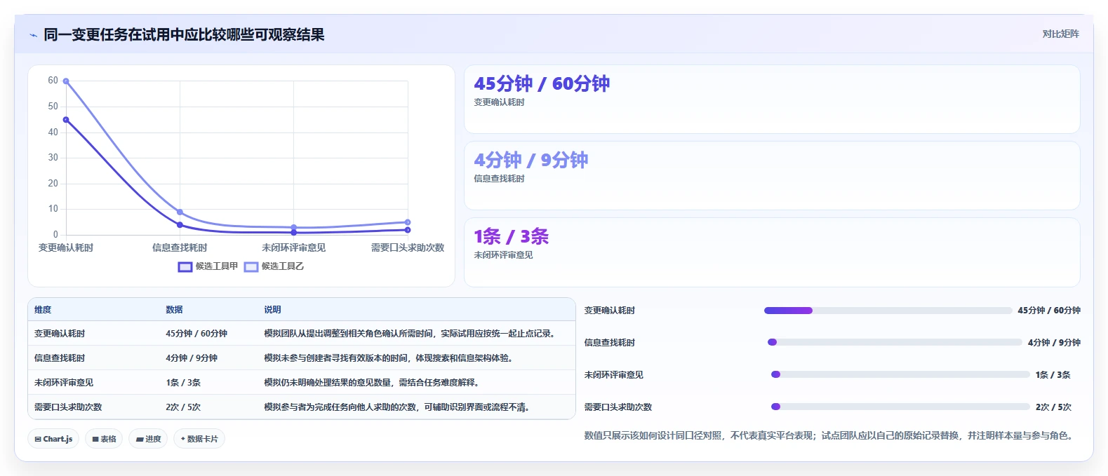Click the 维度 table column header
Viewport: 1108px width, 476px height.
tap(43, 309)
